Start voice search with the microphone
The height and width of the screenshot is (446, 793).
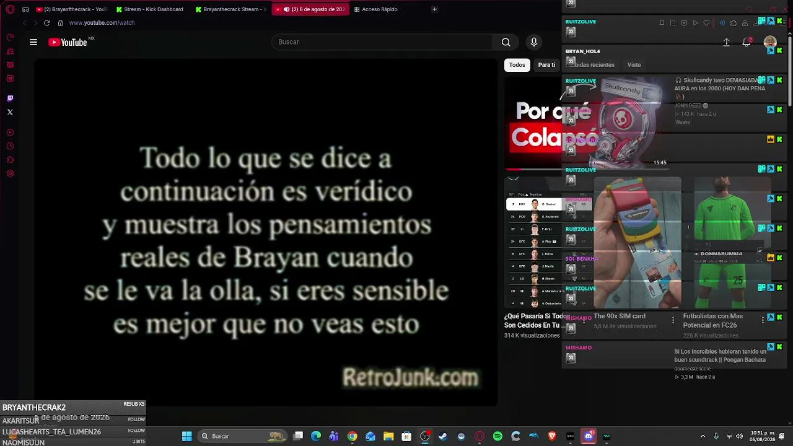tap(534, 42)
